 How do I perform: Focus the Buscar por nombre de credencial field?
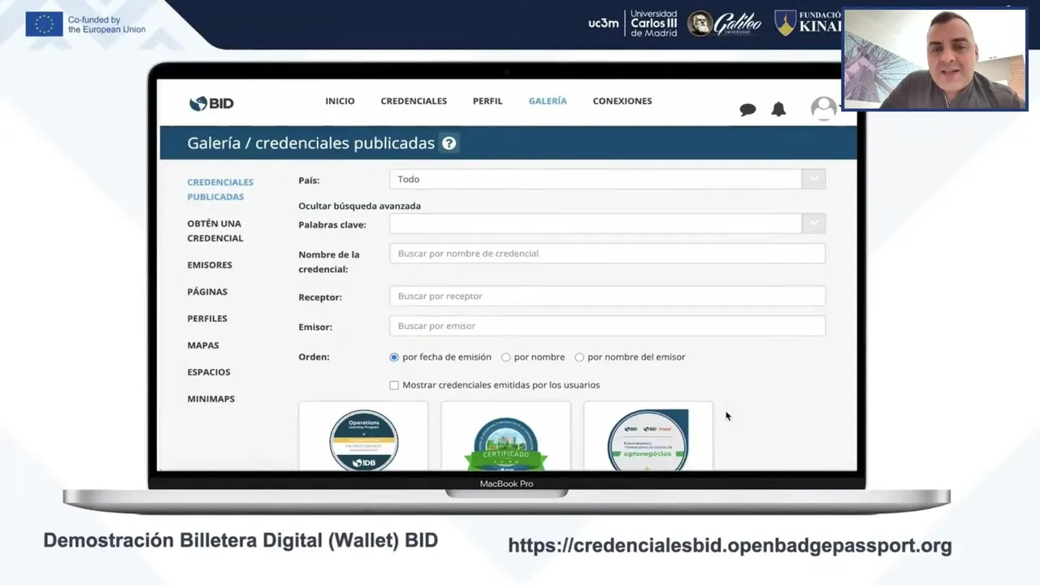[607, 253]
